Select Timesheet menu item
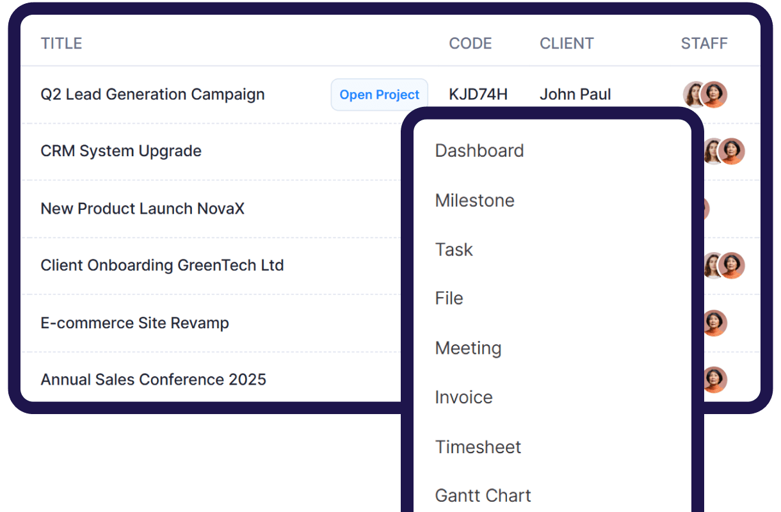 (478, 447)
